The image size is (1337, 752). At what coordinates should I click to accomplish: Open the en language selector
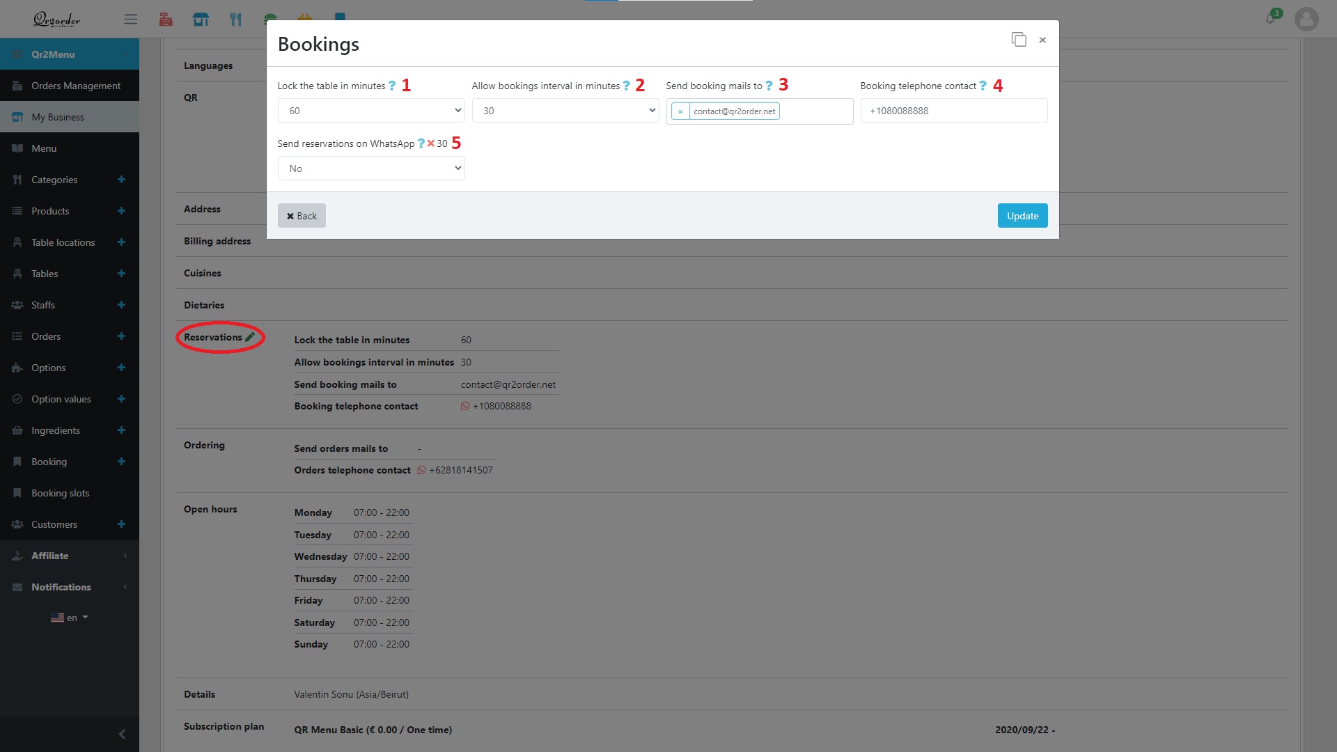click(x=70, y=617)
